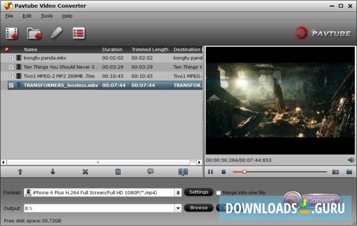Open the Tools menu

(x=47, y=16)
